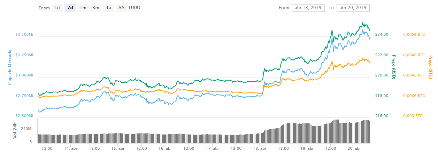Click the $2 500Mi axis value

(x=24, y=116)
